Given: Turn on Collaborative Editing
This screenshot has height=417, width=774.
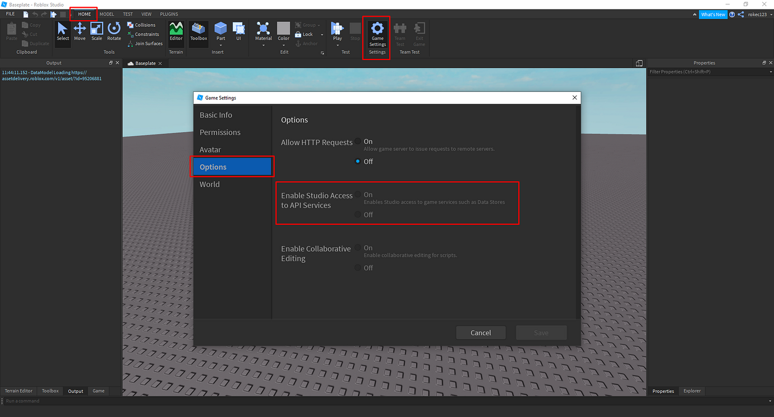Looking at the screenshot, I should point(358,248).
